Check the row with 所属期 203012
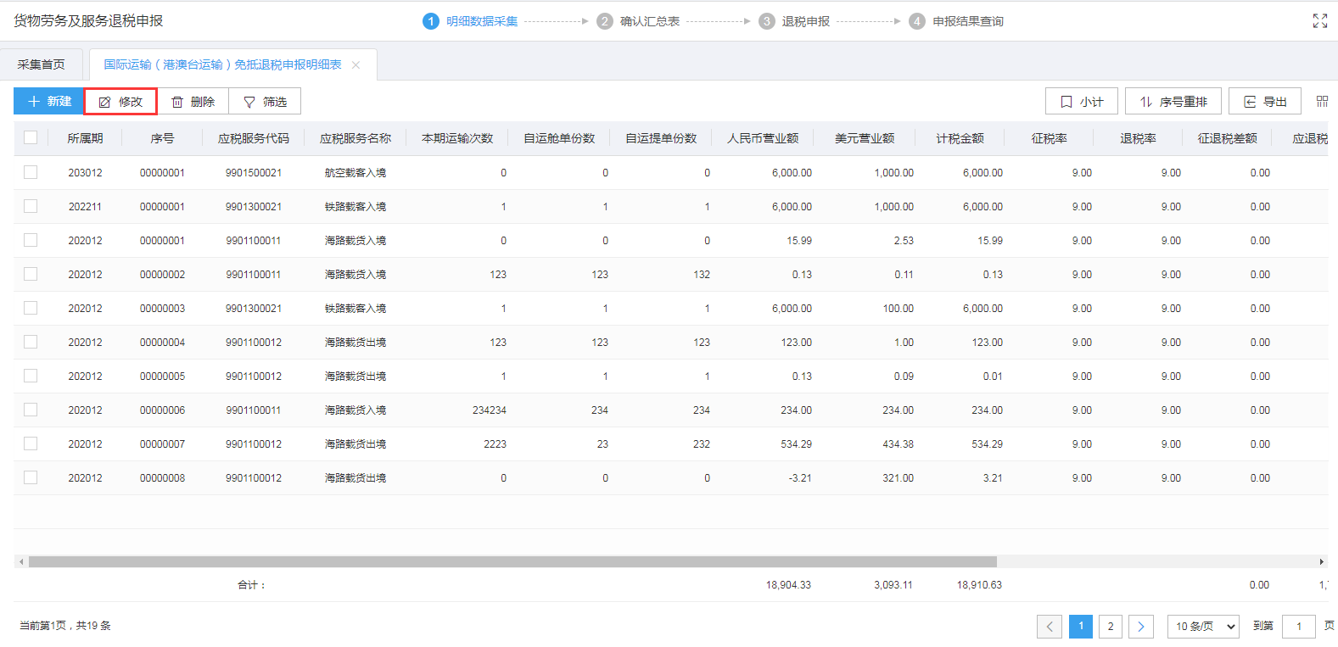Screen dimensions: 1338x647 click(31, 172)
